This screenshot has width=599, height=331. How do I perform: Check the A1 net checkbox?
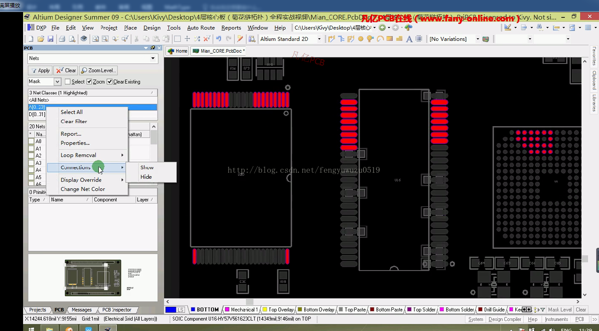(31, 149)
